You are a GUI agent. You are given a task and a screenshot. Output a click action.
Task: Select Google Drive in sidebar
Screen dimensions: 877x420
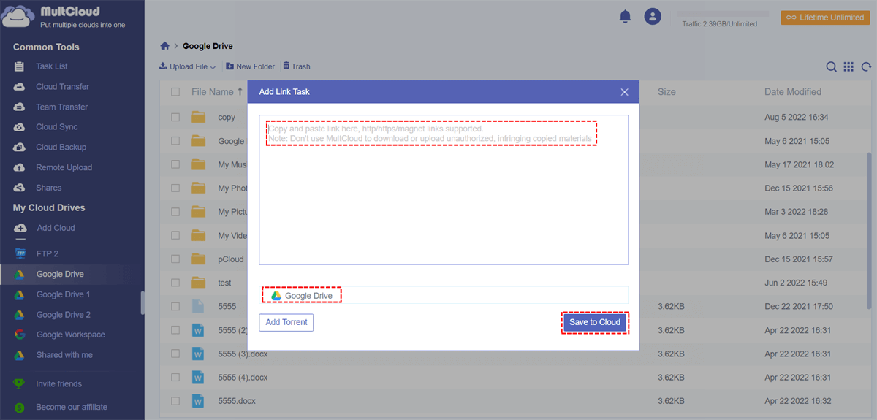pos(60,274)
